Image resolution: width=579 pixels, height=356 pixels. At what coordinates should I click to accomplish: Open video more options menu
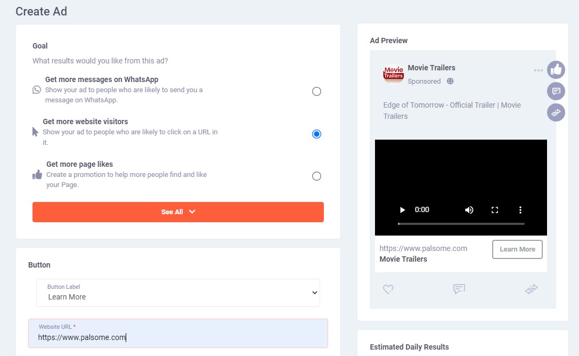click(520, 210)
